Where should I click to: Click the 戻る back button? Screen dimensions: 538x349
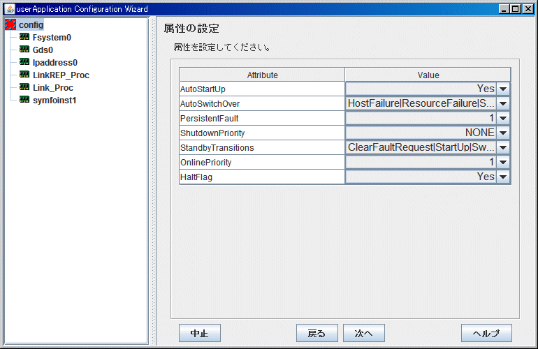click(x=317, y=334)
